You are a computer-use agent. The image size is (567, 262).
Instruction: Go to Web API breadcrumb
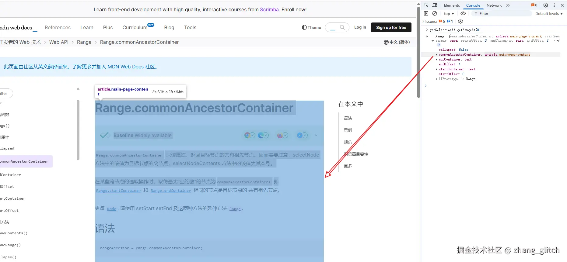pyautogui.click(x=59, y=42)
